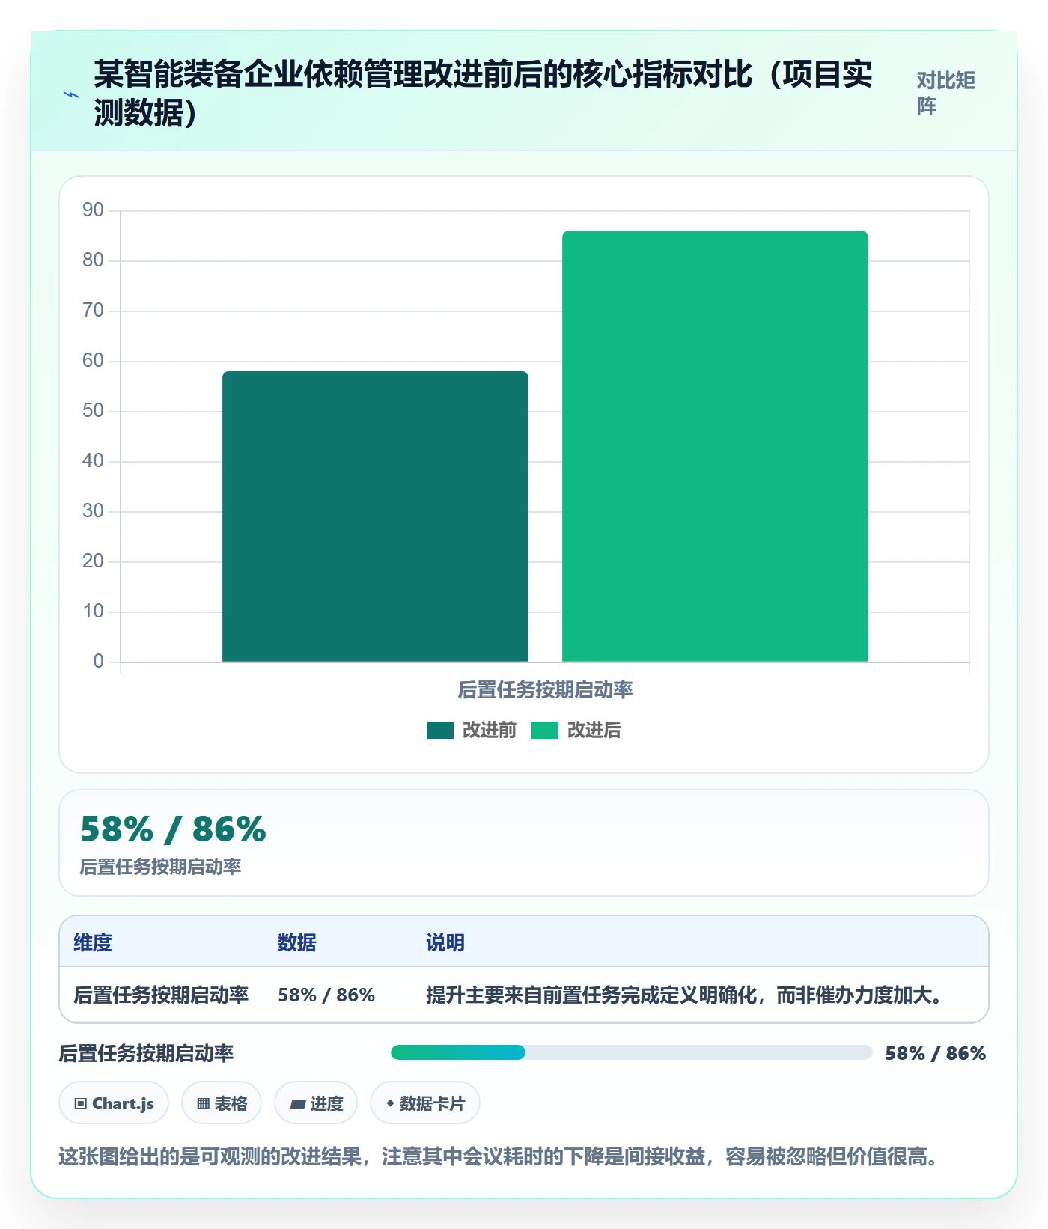Image resolution: width=1048 pixels, height=1229 pixels.
Task: Click the large 58% / 86% stat value
Action: 173,829
